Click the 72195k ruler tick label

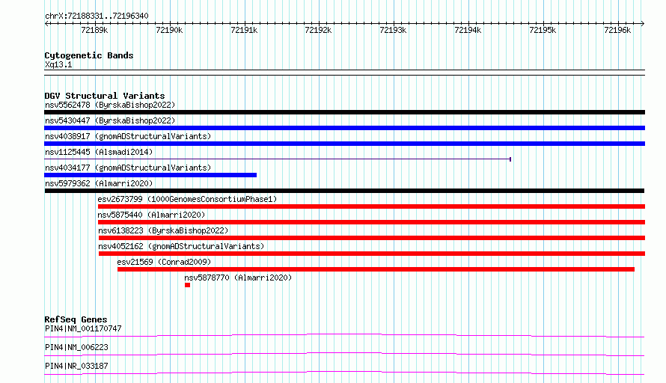click(x=543, y=30)
